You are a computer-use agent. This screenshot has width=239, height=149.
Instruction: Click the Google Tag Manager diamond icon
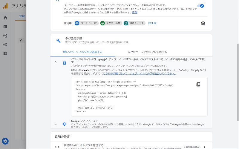(x=65, y=124)
